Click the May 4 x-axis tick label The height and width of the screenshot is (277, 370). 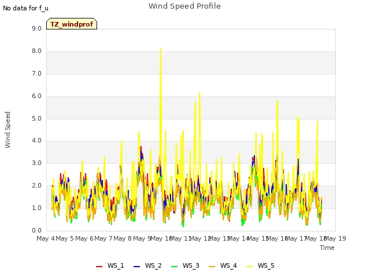46,238
